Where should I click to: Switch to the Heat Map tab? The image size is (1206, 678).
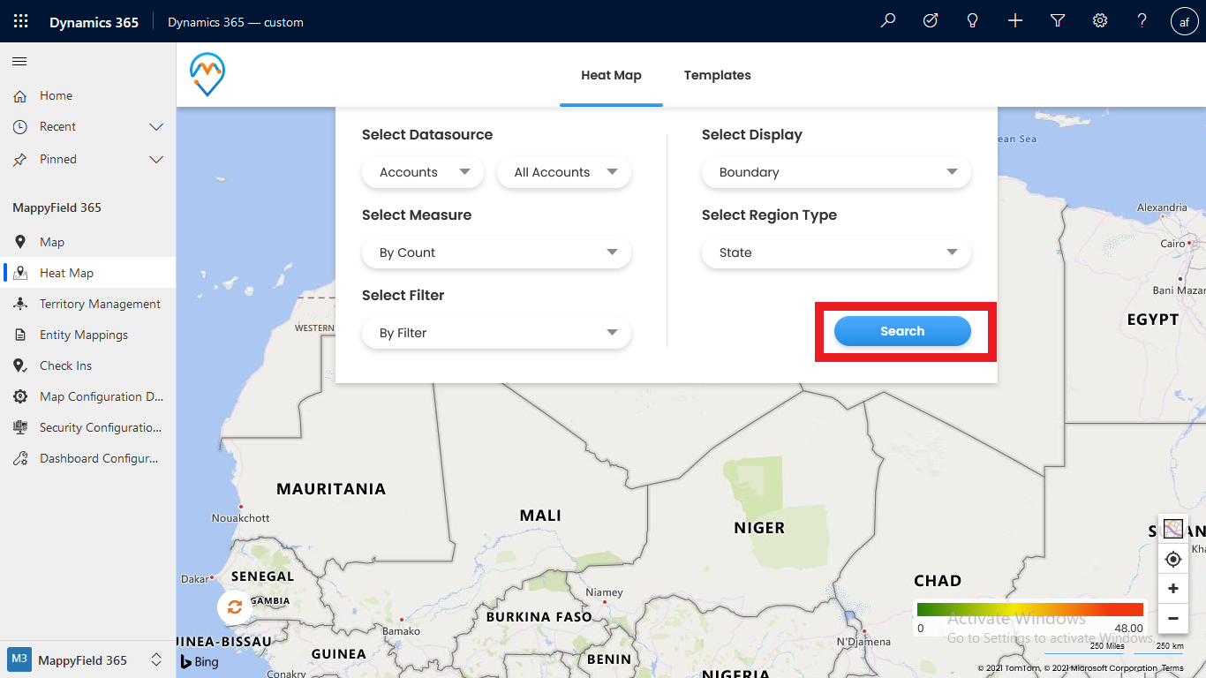[x=611, y=76]
